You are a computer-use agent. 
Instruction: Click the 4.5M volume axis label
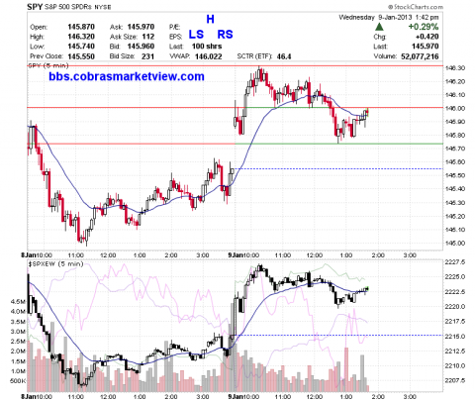click(x=18, y=302)
